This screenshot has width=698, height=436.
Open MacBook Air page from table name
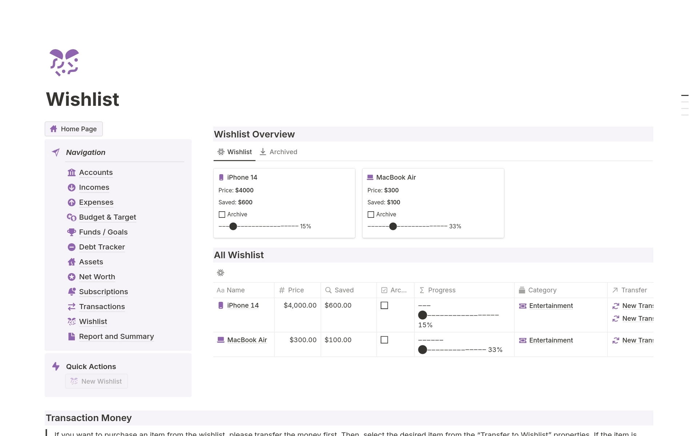(x=247, y=340)
